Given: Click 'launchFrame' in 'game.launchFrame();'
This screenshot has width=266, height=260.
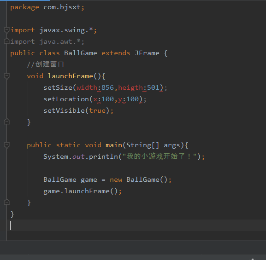Looking at the screenshot, I should [x=87, y=191].
